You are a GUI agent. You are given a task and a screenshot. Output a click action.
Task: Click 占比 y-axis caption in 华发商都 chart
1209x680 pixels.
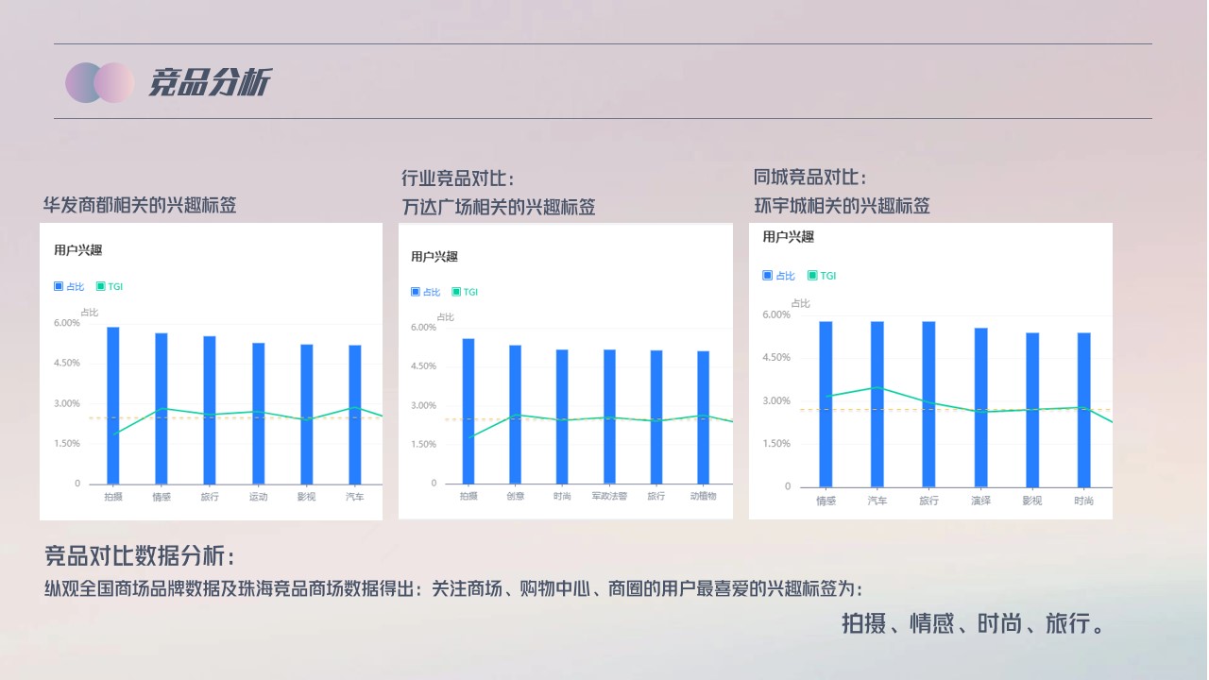coord(89,313)
